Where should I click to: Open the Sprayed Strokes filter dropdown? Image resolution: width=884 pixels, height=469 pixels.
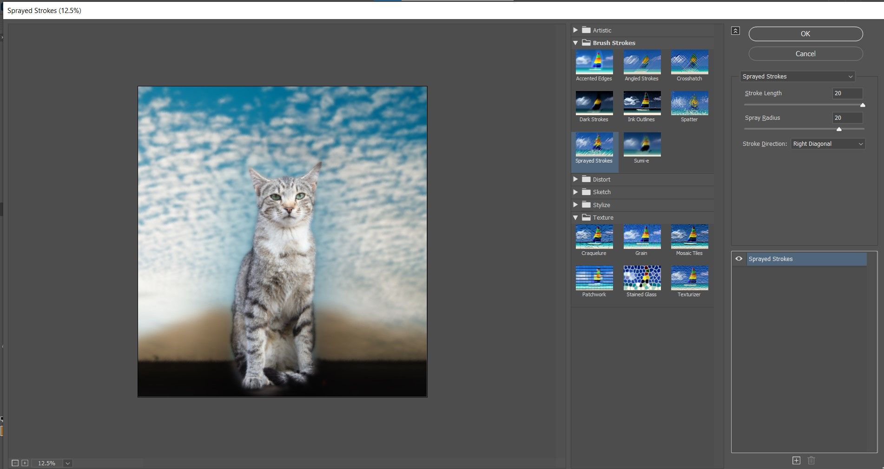[x=798, y=77]
